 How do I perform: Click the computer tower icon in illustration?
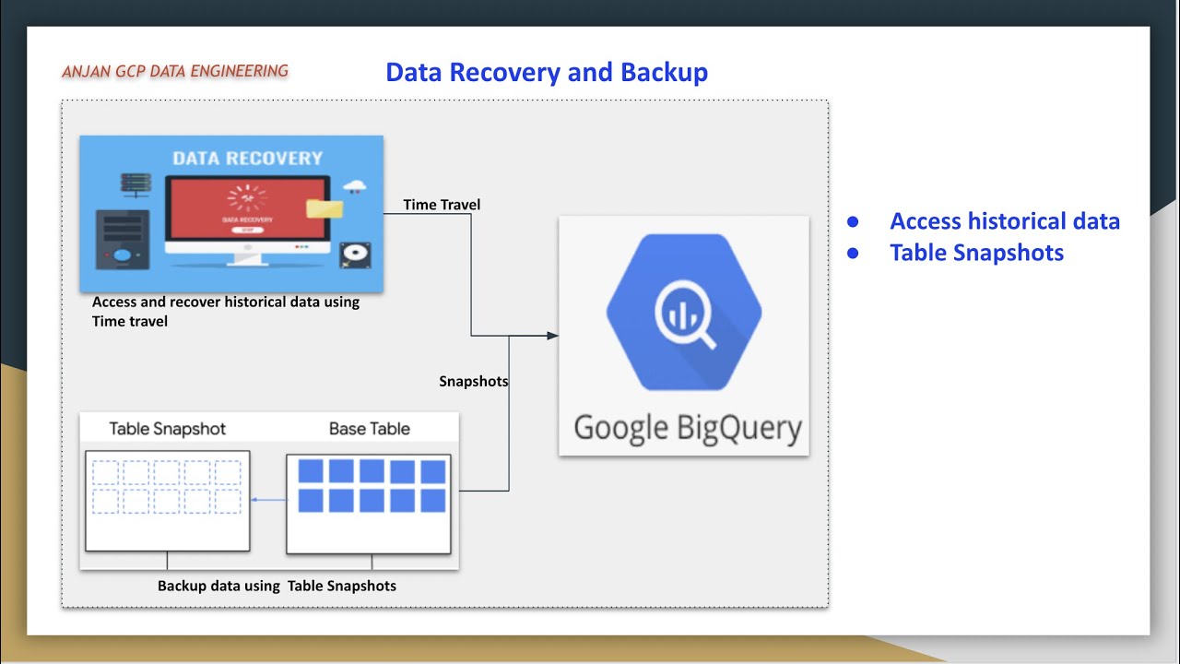coord(123,238)
